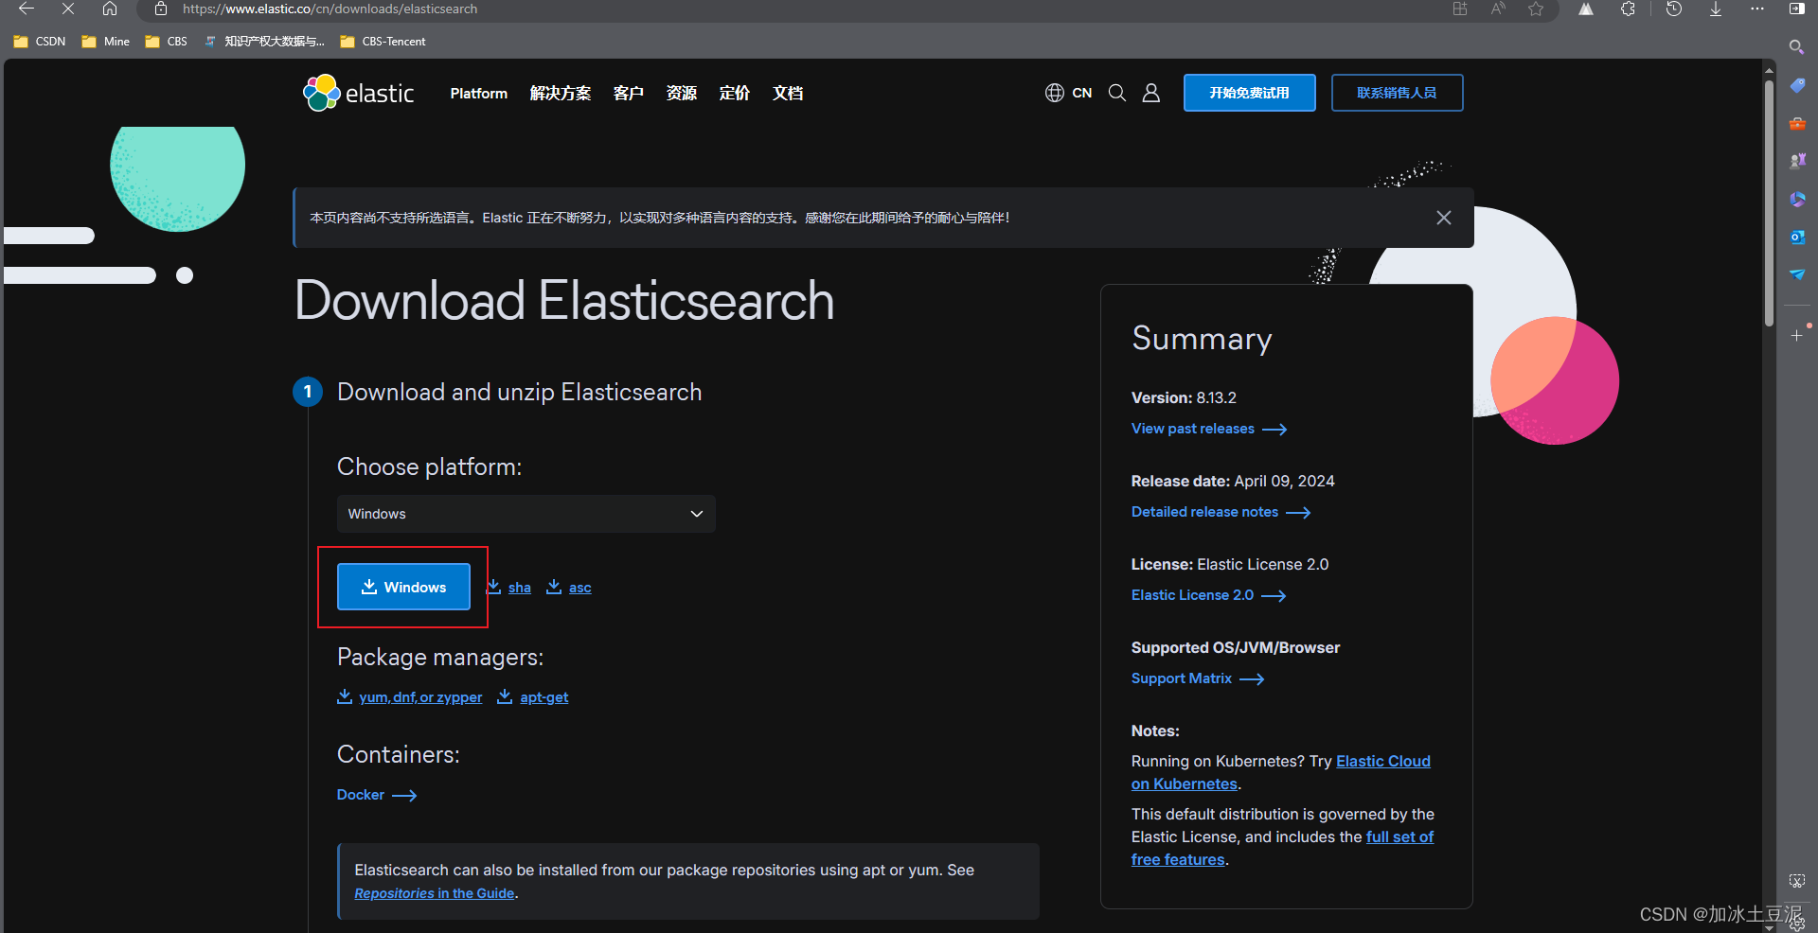Image resolution: width=1818 pixels, height=933 pixels.
Task: Click the site search magnifier icon
Action: pyautogui.click(x=1117, y=93)
